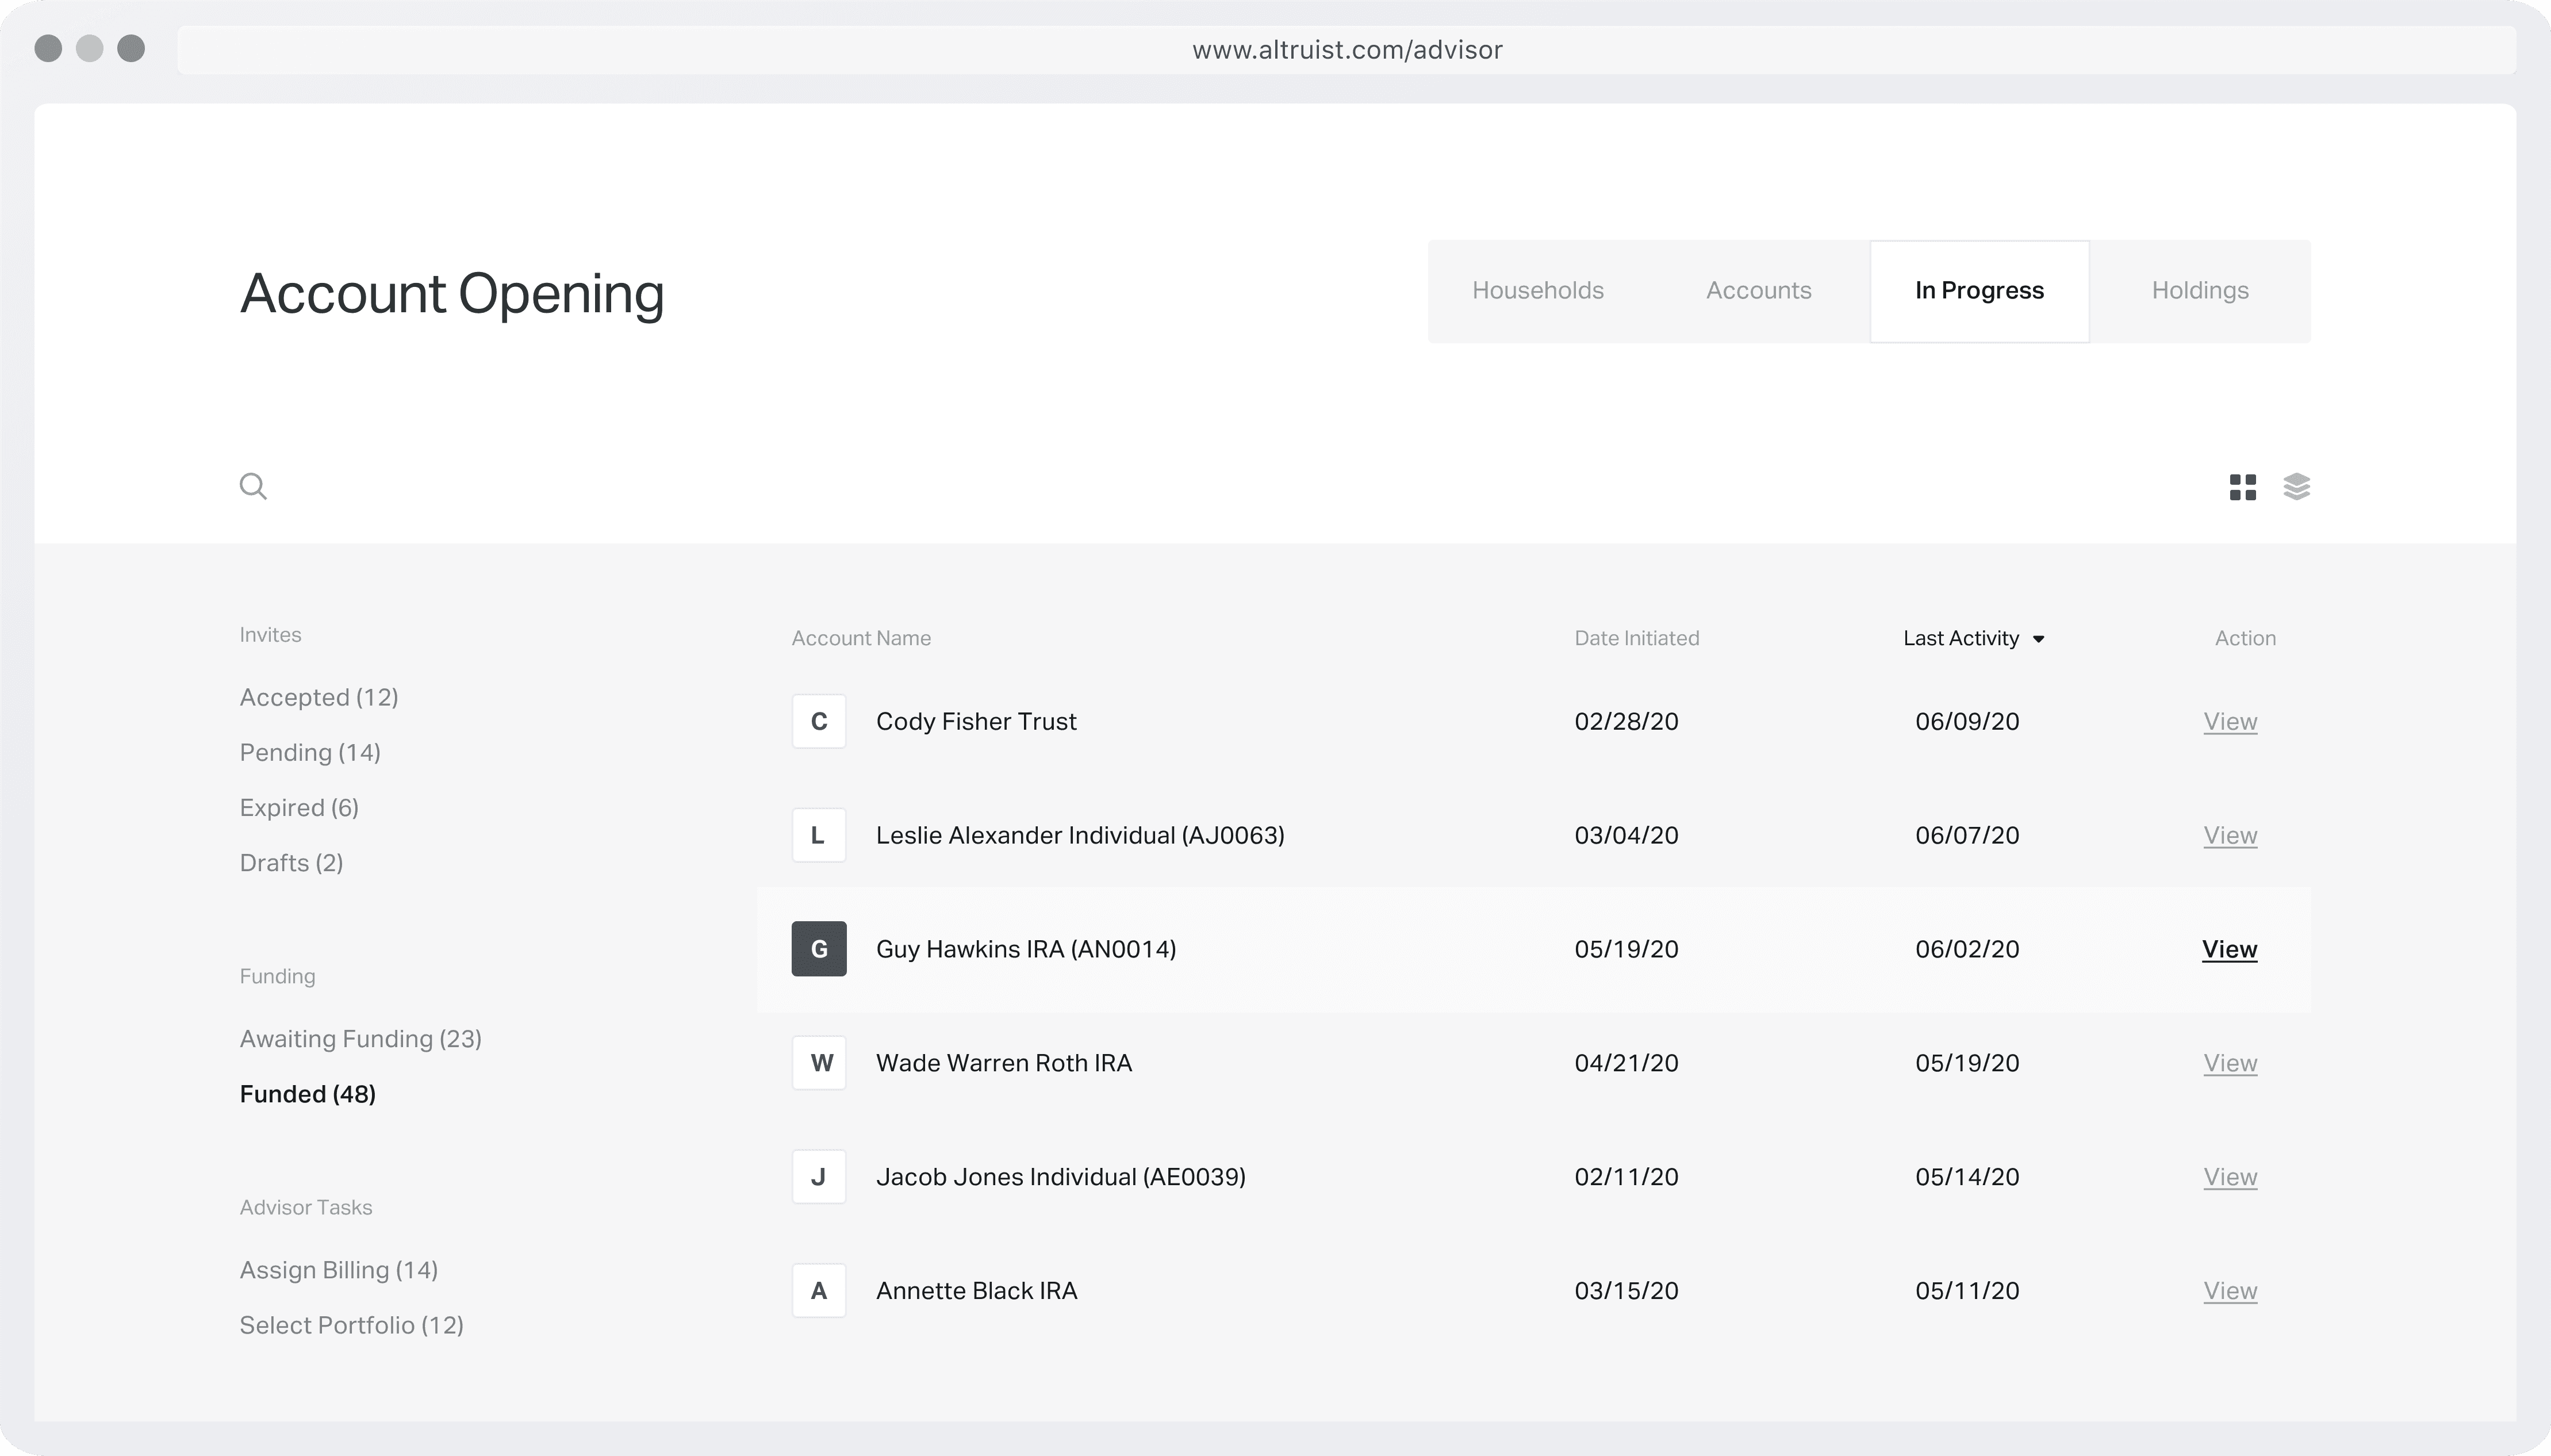This screenshot has width=2551, height=1456.
Task: Switch to grid view icon
Action: (2242, 487)
